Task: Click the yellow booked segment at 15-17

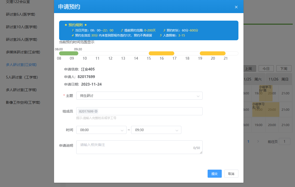Action: (161, 53)
